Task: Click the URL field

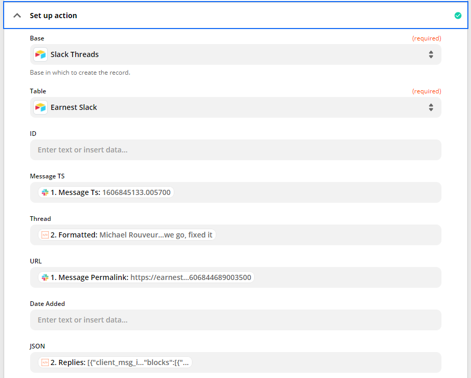Action: 235,277
